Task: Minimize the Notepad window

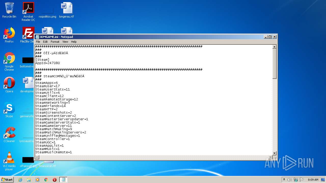Action: [x=266, y=37]
